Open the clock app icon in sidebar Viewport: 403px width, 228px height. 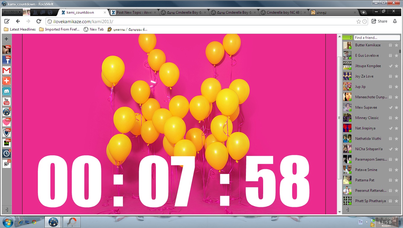7,153
